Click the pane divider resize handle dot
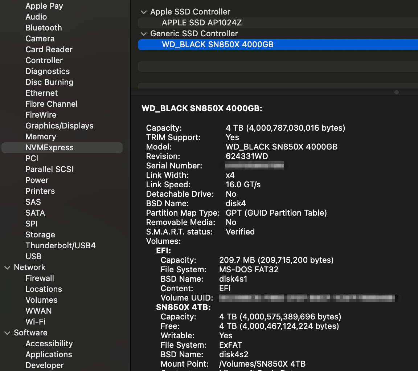 point(397,92)
